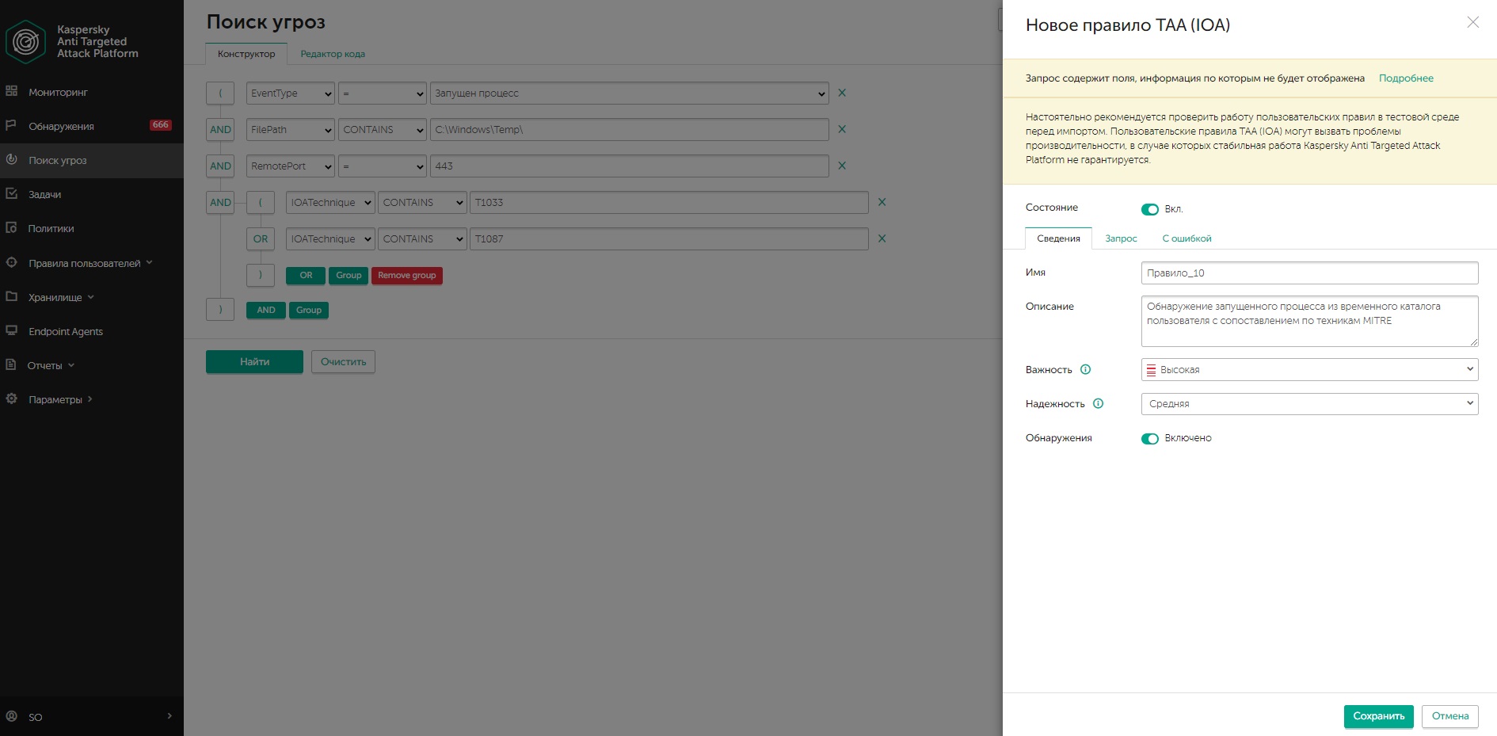Click the Endpoint Agents monitor icon
The height and width of the screenshot is (736, 1497).
[12, 330]
